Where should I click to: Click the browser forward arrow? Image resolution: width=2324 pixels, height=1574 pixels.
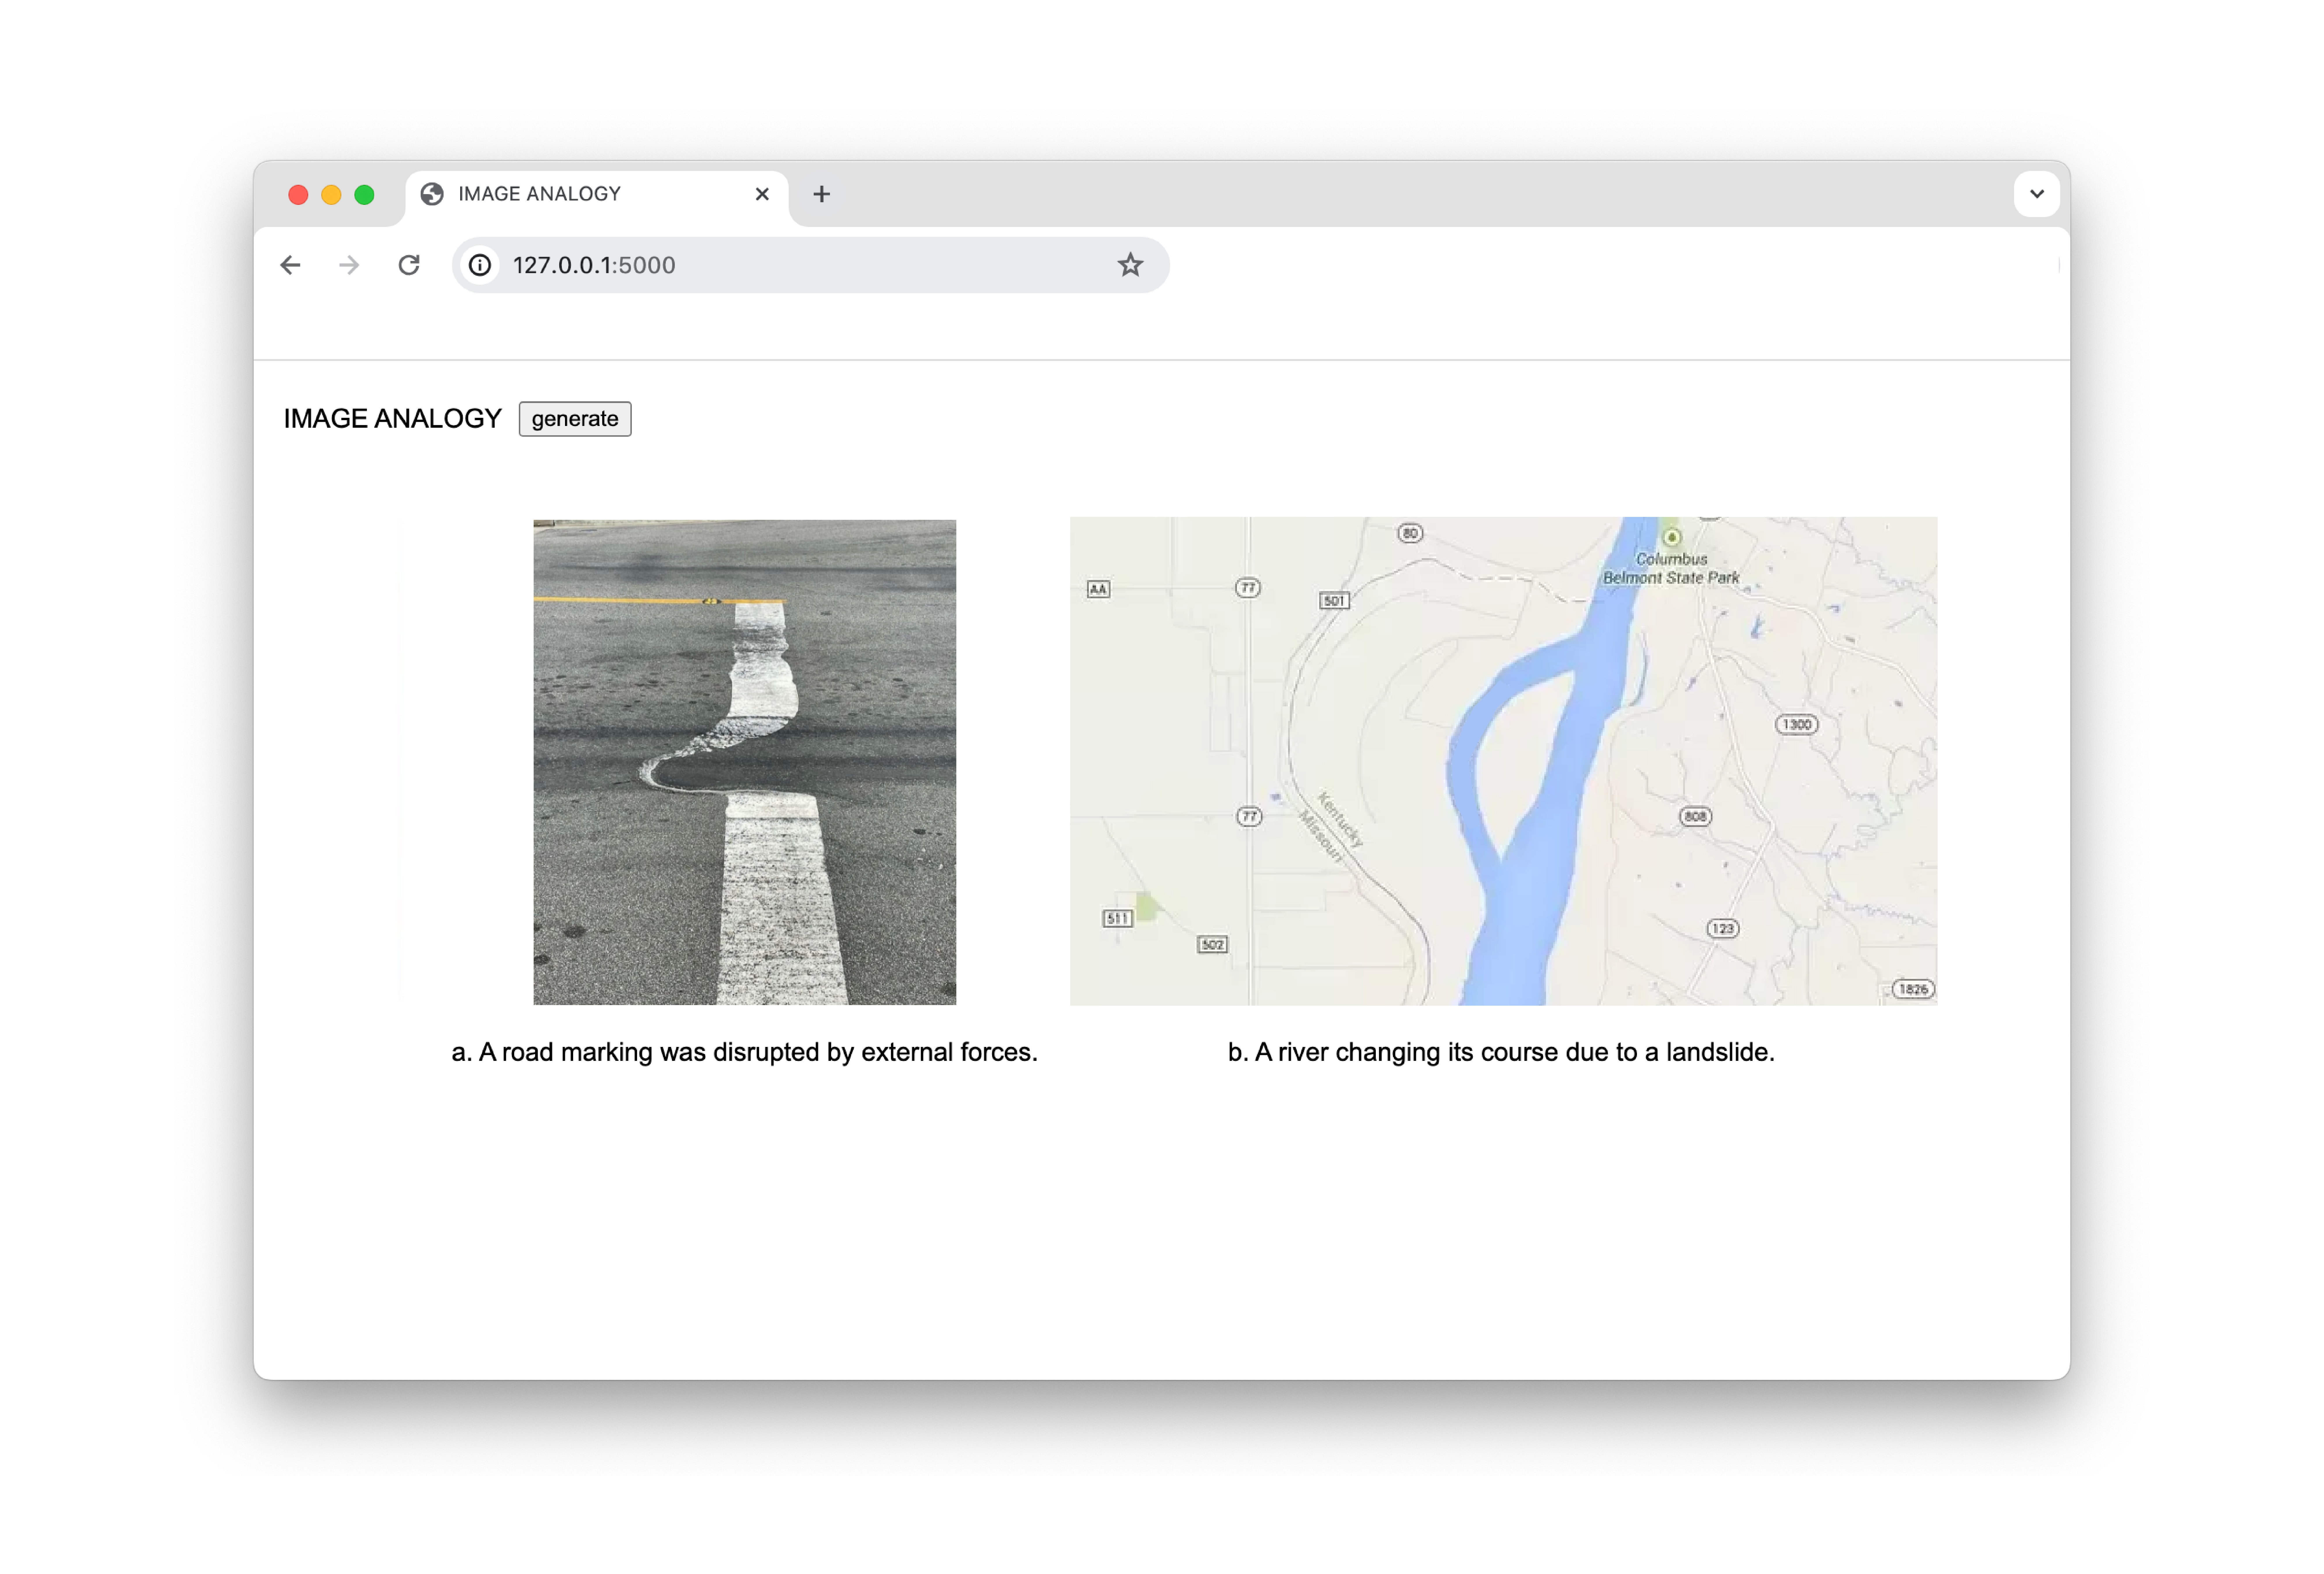(349, 265)
